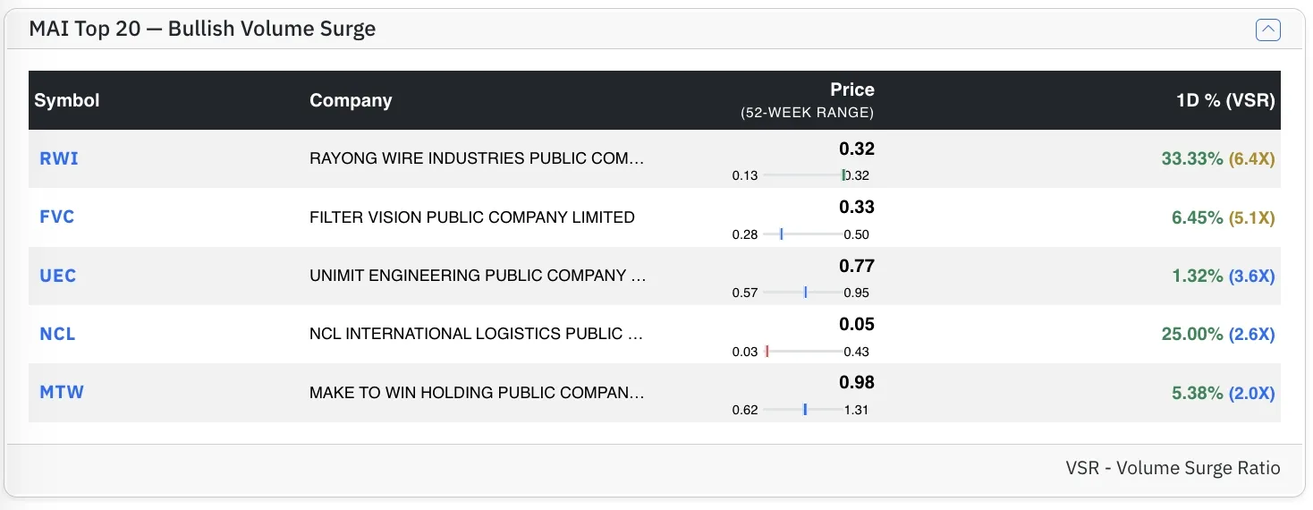This screenshot has width=1313, height=510.
Task: Open the UEC symbol link
Action: point(58,276)
